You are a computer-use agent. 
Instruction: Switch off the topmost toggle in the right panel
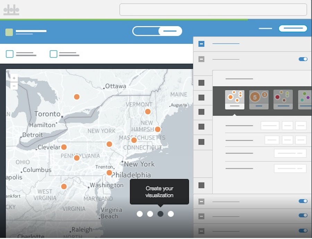click(303, 59)
